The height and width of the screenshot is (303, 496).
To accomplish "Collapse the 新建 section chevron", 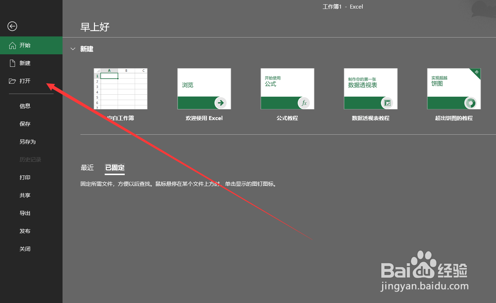I will 73,49.
